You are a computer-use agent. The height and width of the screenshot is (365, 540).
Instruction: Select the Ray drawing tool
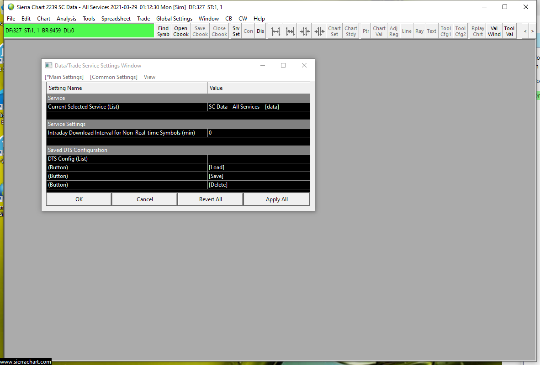coord(419,31)
